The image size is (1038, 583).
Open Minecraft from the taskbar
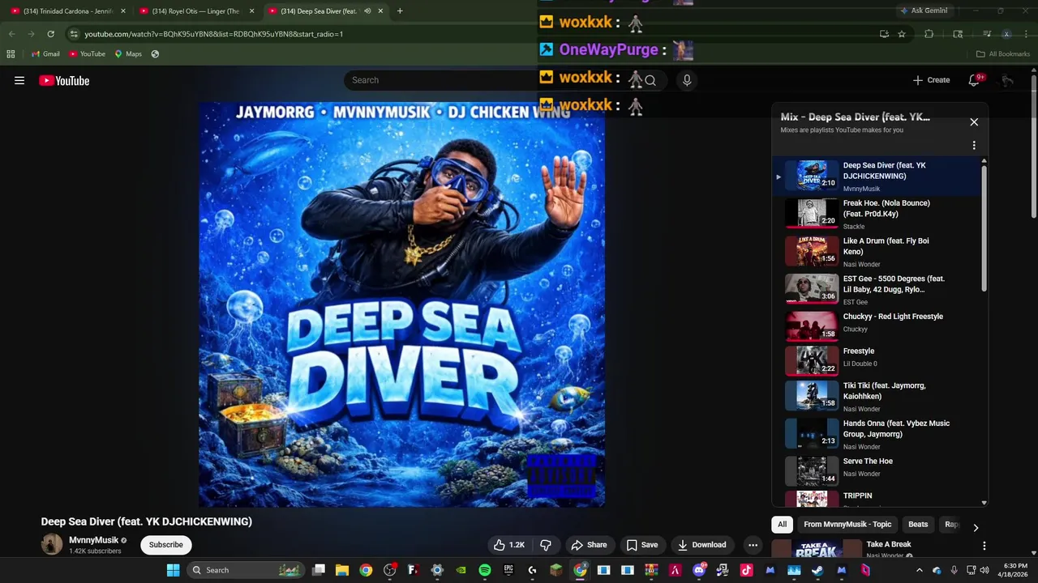click(x=555, y=570)
